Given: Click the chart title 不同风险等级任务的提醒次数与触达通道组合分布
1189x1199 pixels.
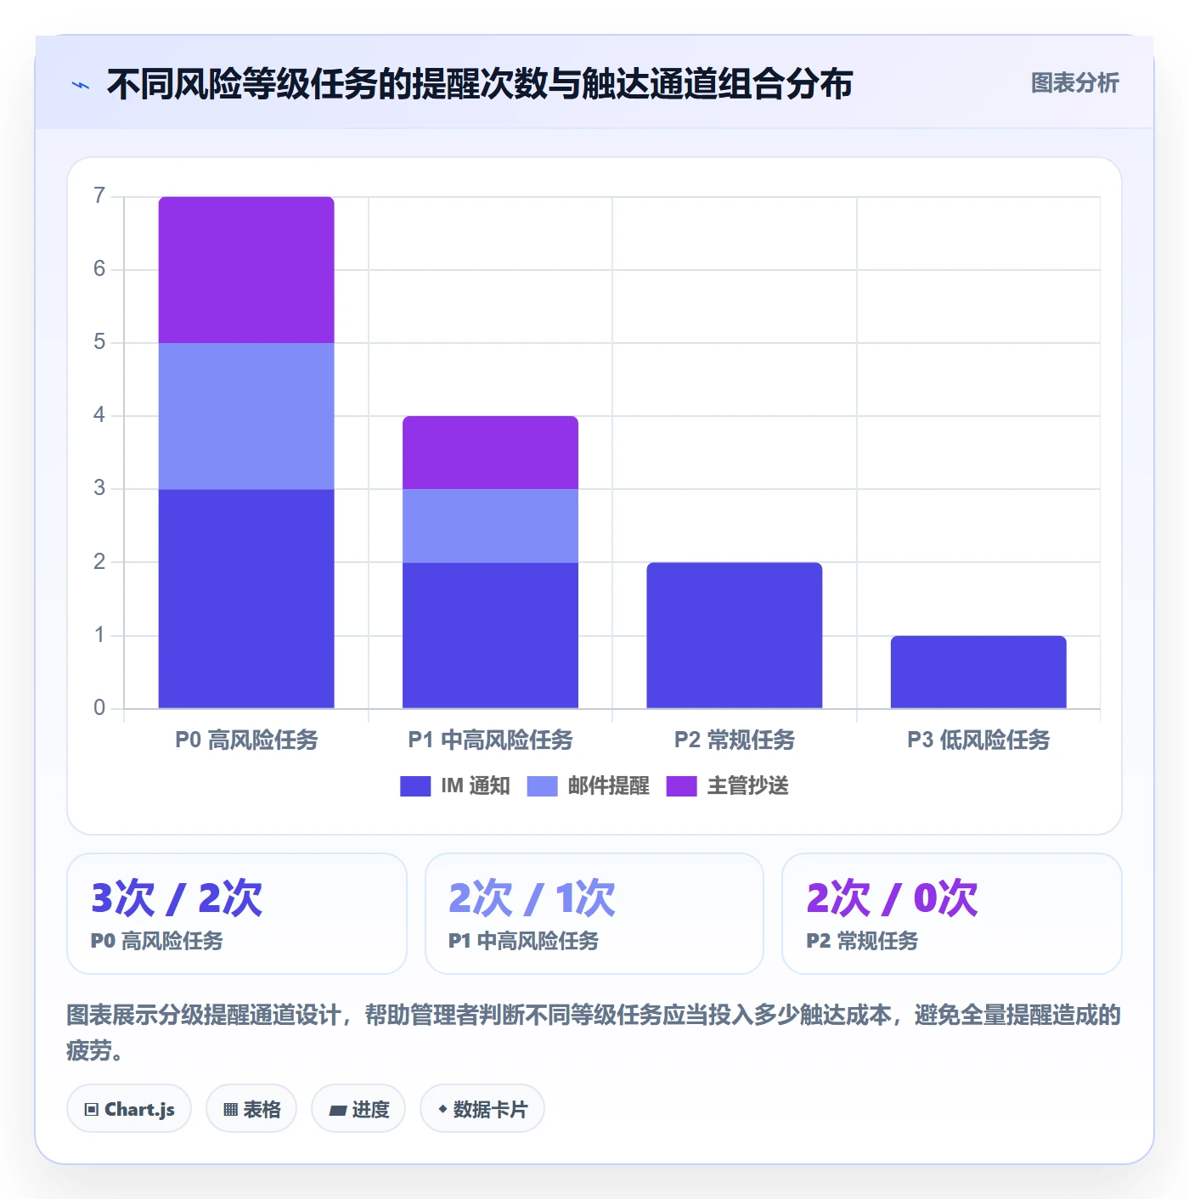Looking at the screenshot, I should pos(480,84).
